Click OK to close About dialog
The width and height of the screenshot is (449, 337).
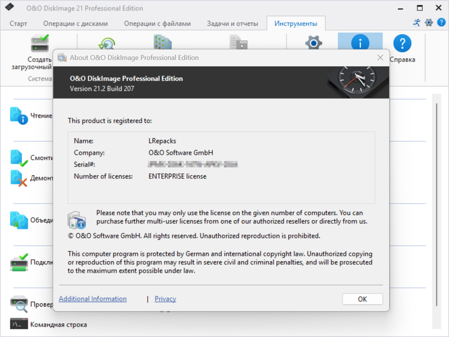click(x=363, y=299)
